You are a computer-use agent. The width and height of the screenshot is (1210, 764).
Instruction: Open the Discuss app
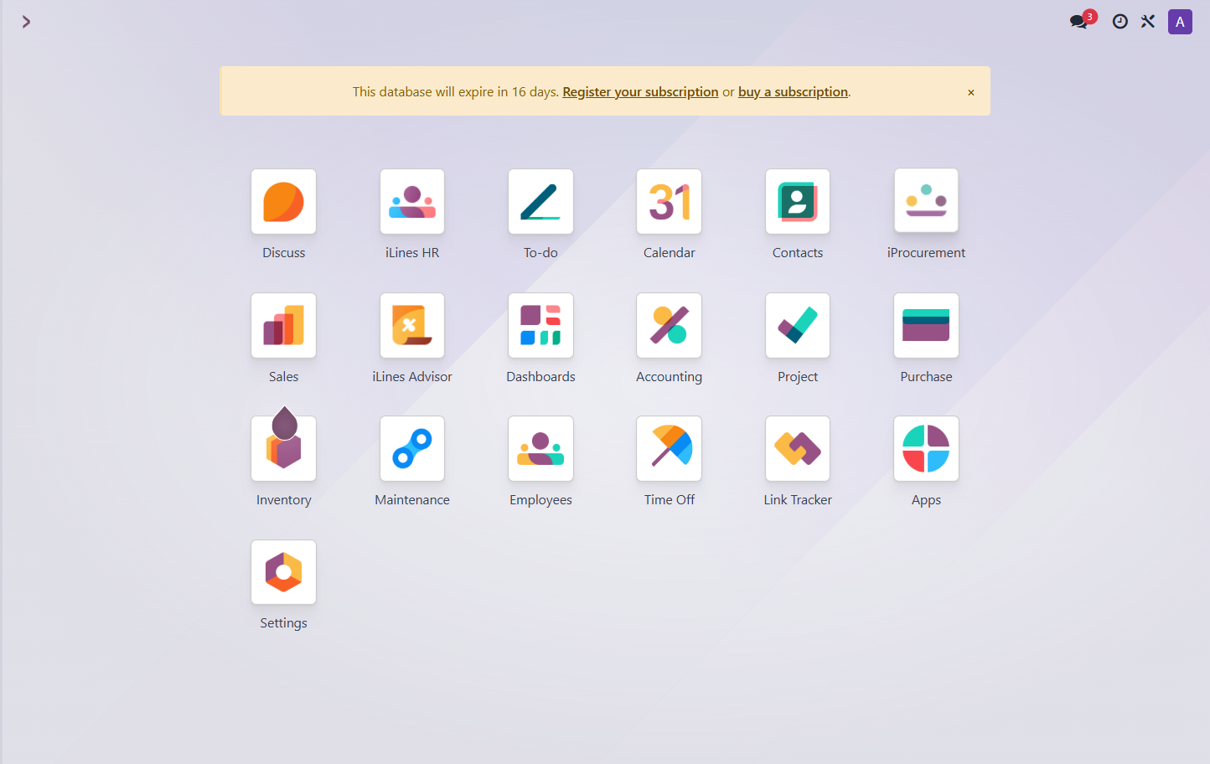point(283,202)
